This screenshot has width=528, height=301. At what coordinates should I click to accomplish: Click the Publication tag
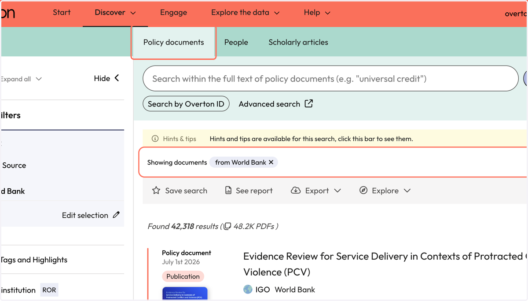point(183,276)
